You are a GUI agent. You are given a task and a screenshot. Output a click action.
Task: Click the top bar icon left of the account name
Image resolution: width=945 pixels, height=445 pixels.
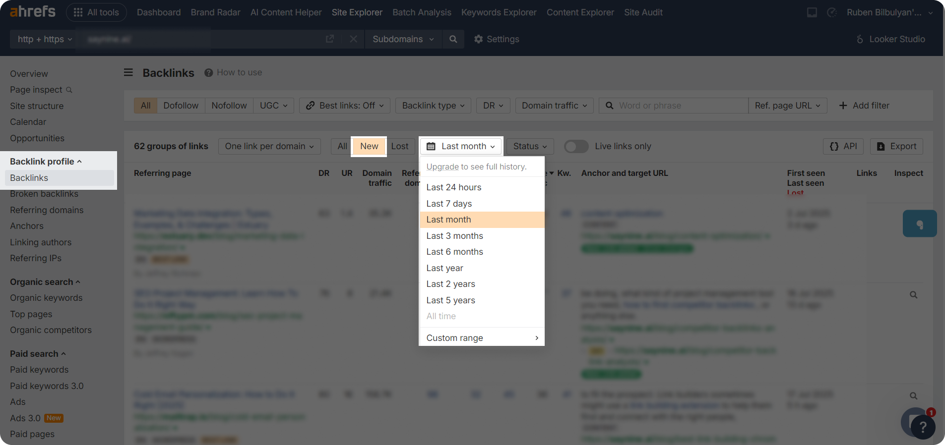tap(832, 12)
